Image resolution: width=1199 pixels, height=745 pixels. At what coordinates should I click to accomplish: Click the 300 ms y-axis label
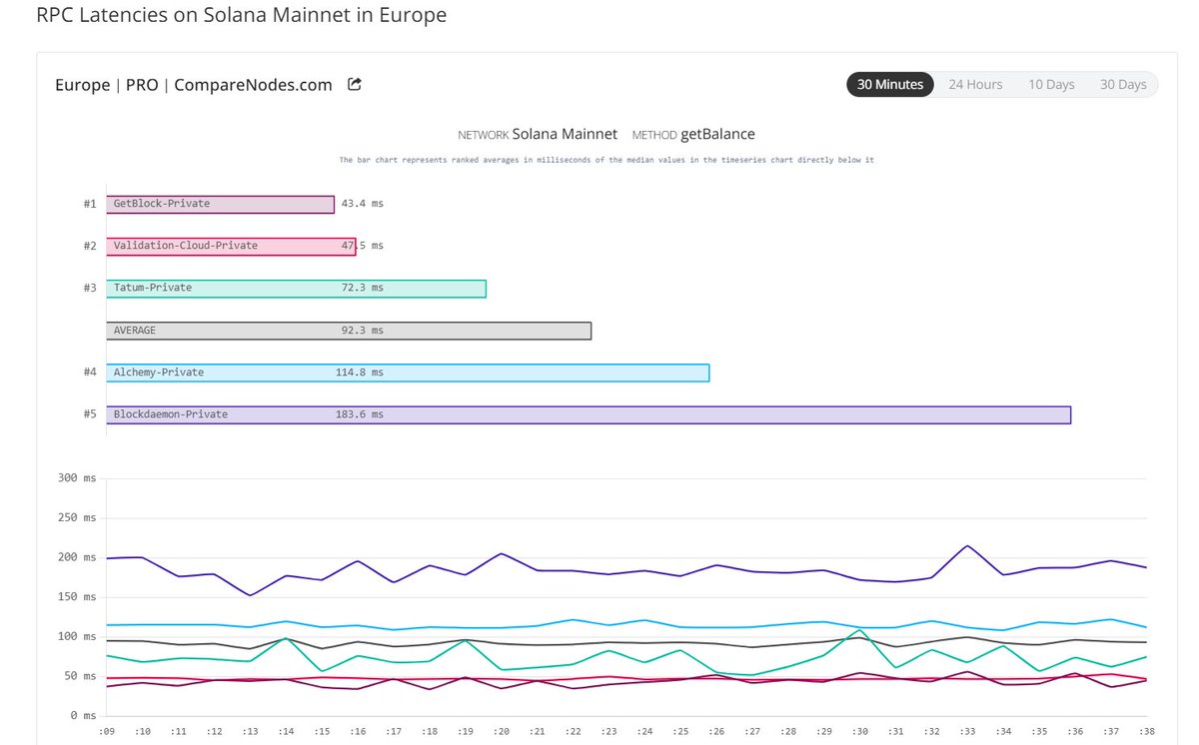click(x=77, y=478)
